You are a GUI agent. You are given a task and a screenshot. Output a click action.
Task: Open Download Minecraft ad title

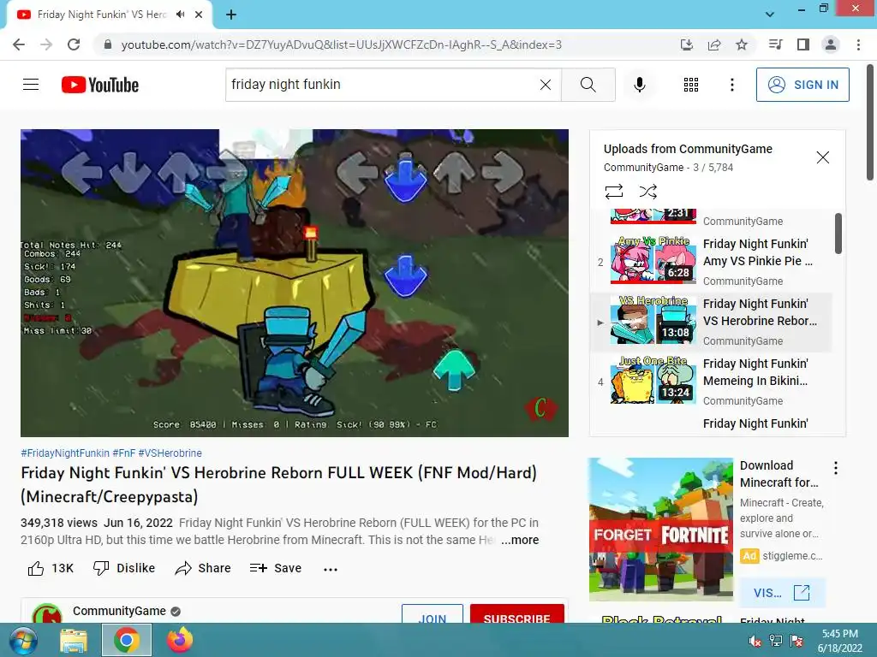(x=779, y=474)
